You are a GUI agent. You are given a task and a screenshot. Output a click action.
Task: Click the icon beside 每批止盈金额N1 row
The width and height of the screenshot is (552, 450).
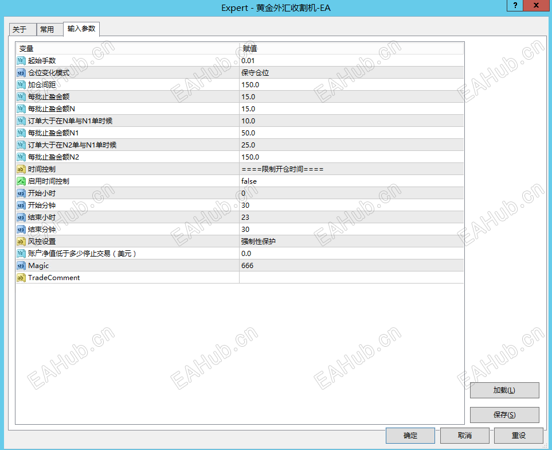(x=21, y=133)
